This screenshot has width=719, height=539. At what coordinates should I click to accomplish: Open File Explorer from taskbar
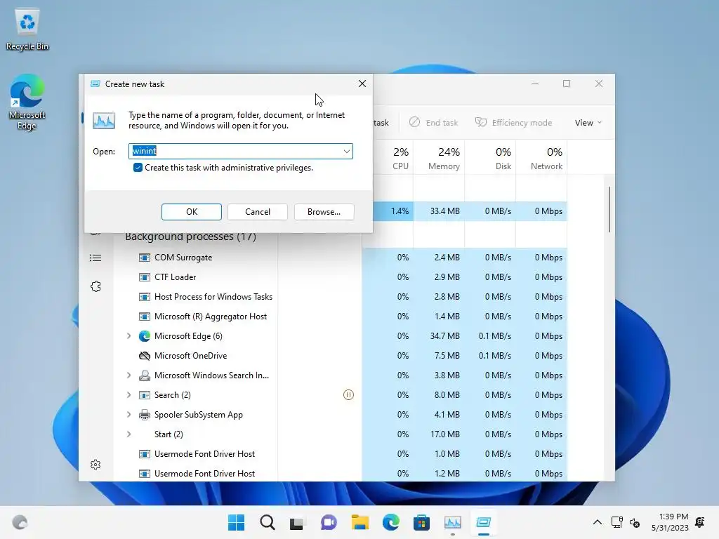tap(360, 522)
